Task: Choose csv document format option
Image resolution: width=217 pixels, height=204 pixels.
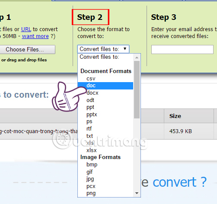Action: [x=105, y=79]
